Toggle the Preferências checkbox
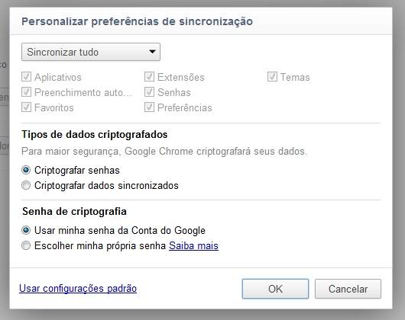 [x=149, y=107]
